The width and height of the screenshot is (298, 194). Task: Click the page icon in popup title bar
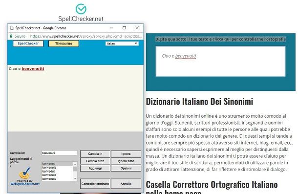coord(12,28)
